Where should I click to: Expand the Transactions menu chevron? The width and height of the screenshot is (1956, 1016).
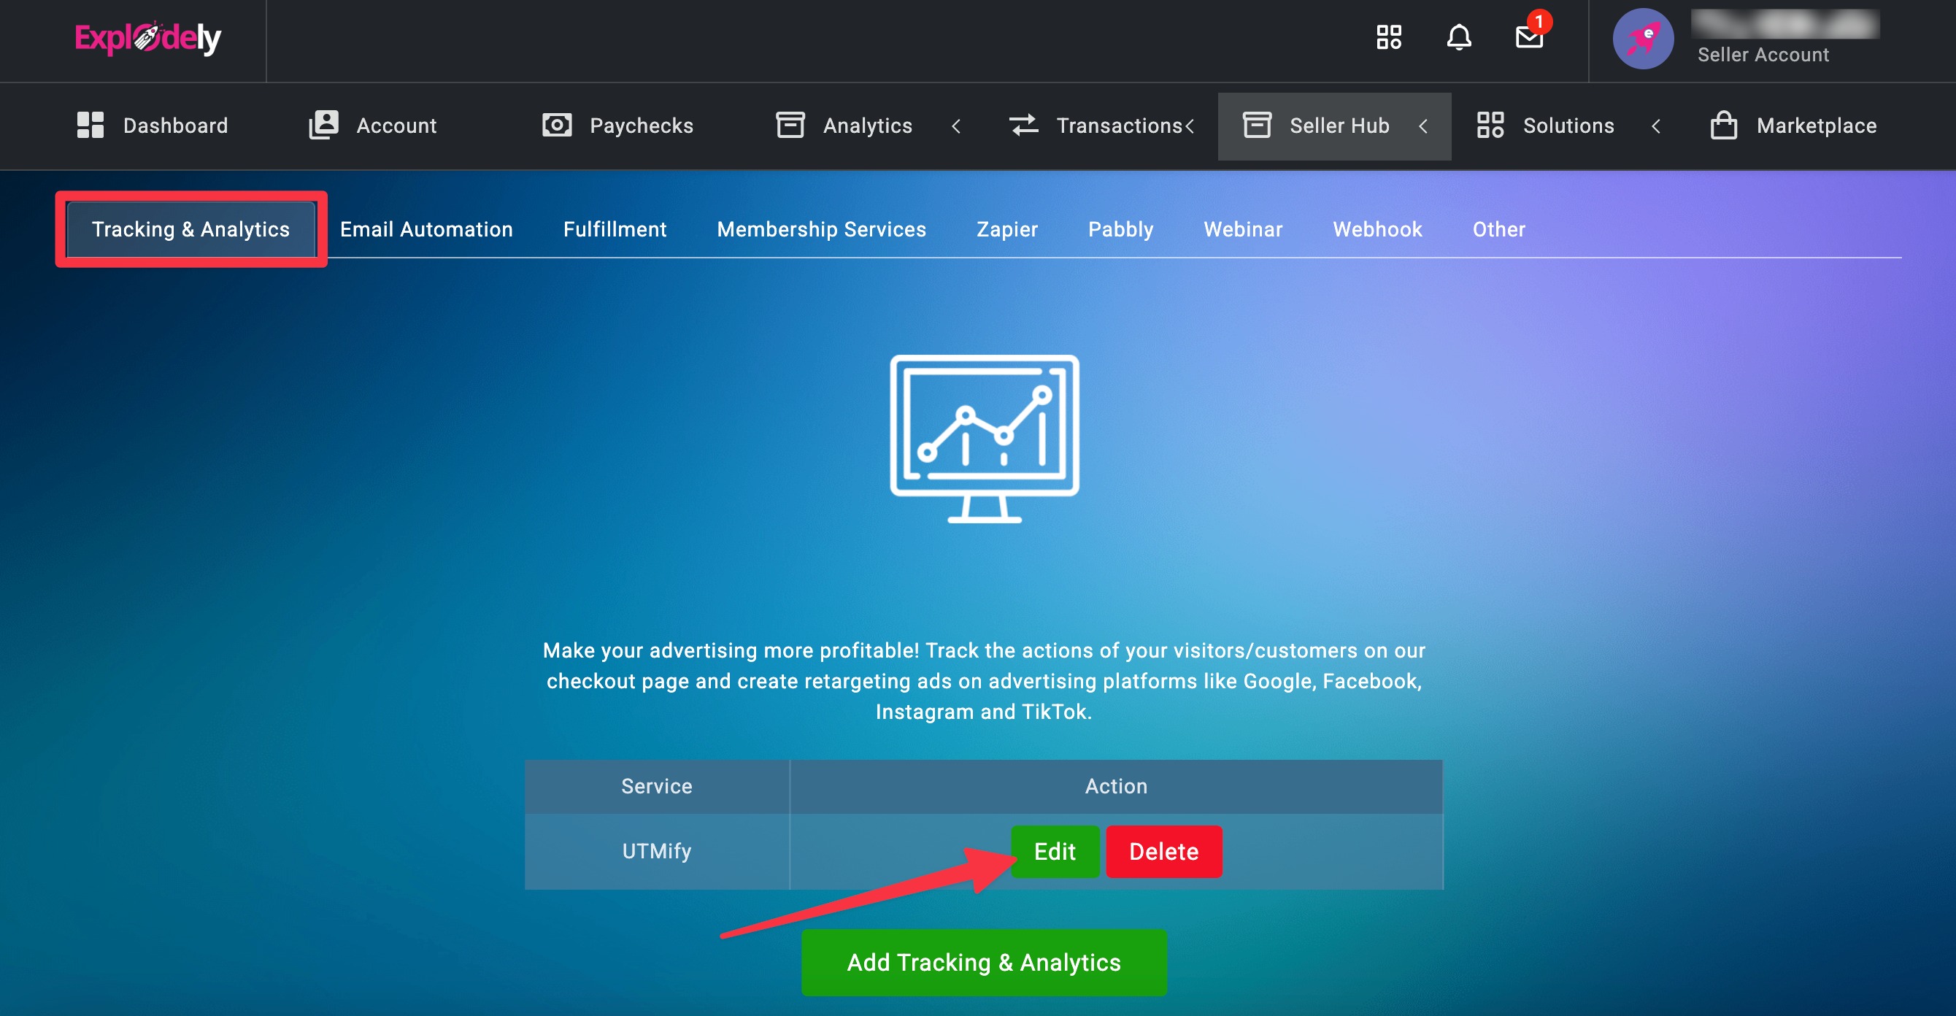(x=1190, y=126)
